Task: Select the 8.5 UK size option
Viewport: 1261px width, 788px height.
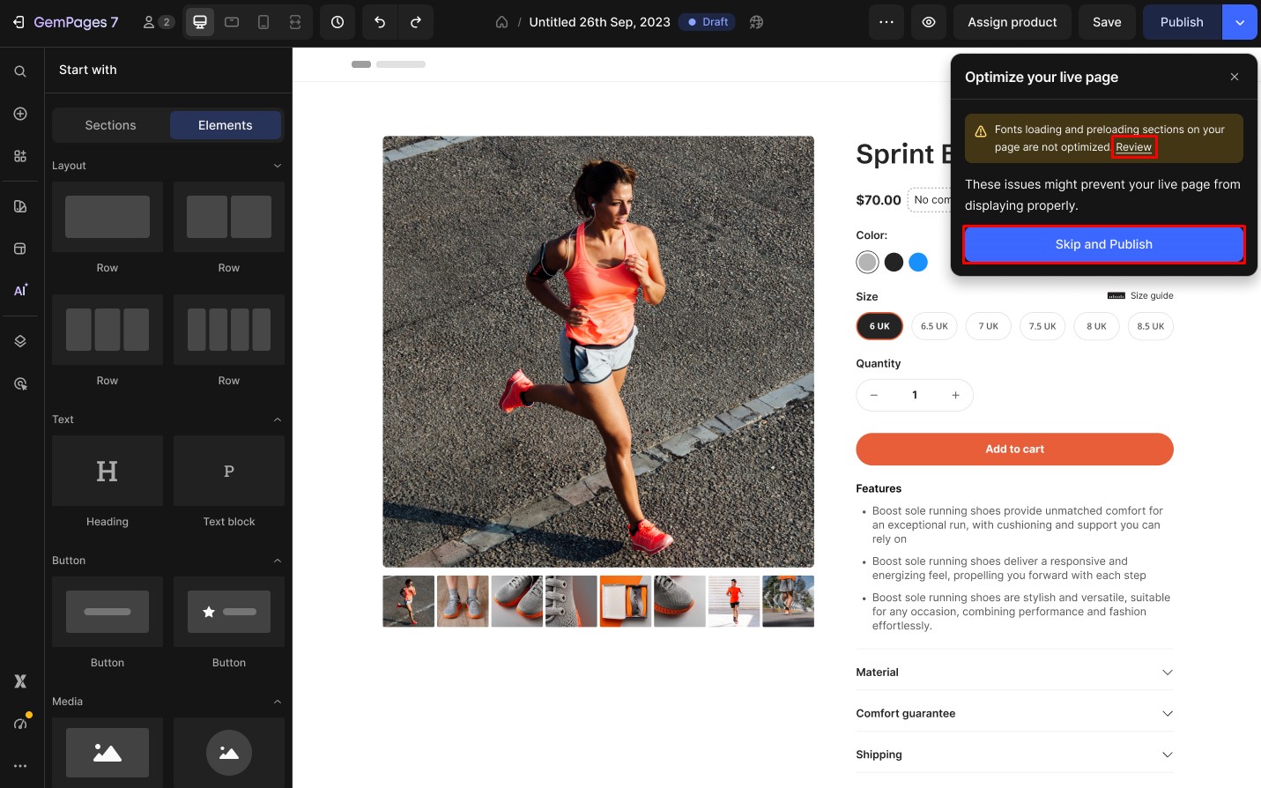Action: pyautogui.click(x=1151, y=326)
